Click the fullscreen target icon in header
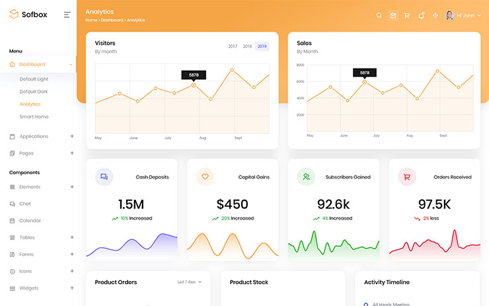The image size is (489, 306). (x=435, y=15)
